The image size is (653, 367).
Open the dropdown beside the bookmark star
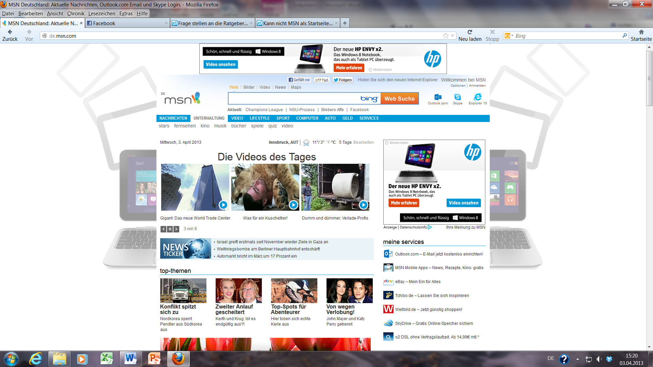[452, 35]
